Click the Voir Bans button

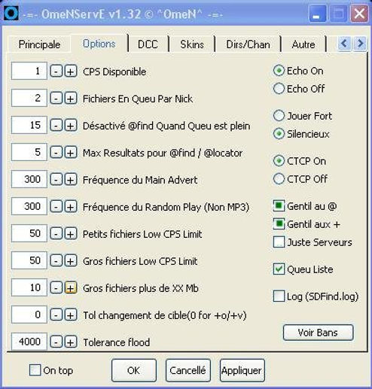[x=318, y=333]
